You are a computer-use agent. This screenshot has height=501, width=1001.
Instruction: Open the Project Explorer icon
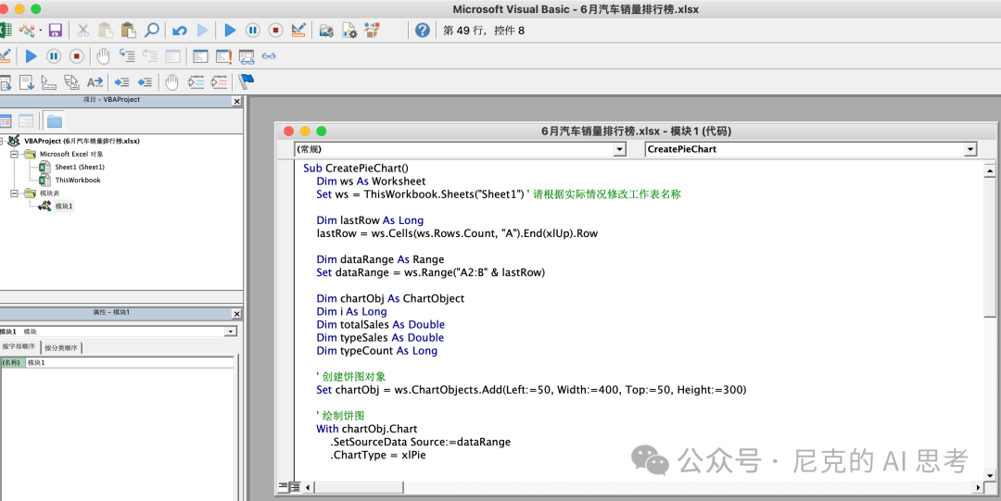326,30
